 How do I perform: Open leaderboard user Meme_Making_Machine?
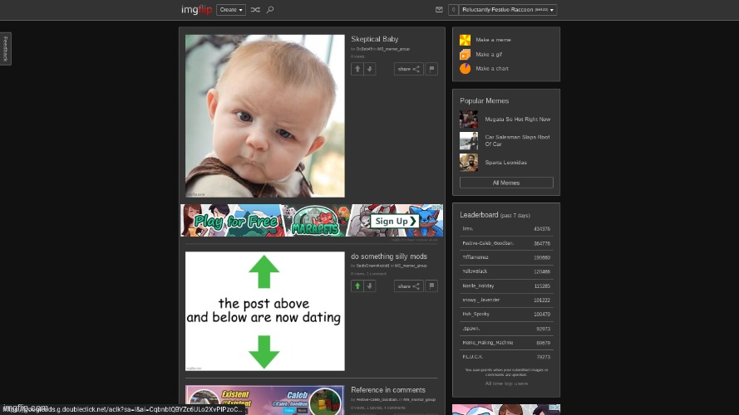pyautogui.click(x=487, y=343)
